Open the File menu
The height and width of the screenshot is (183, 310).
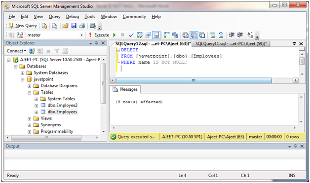click(12, 17)
